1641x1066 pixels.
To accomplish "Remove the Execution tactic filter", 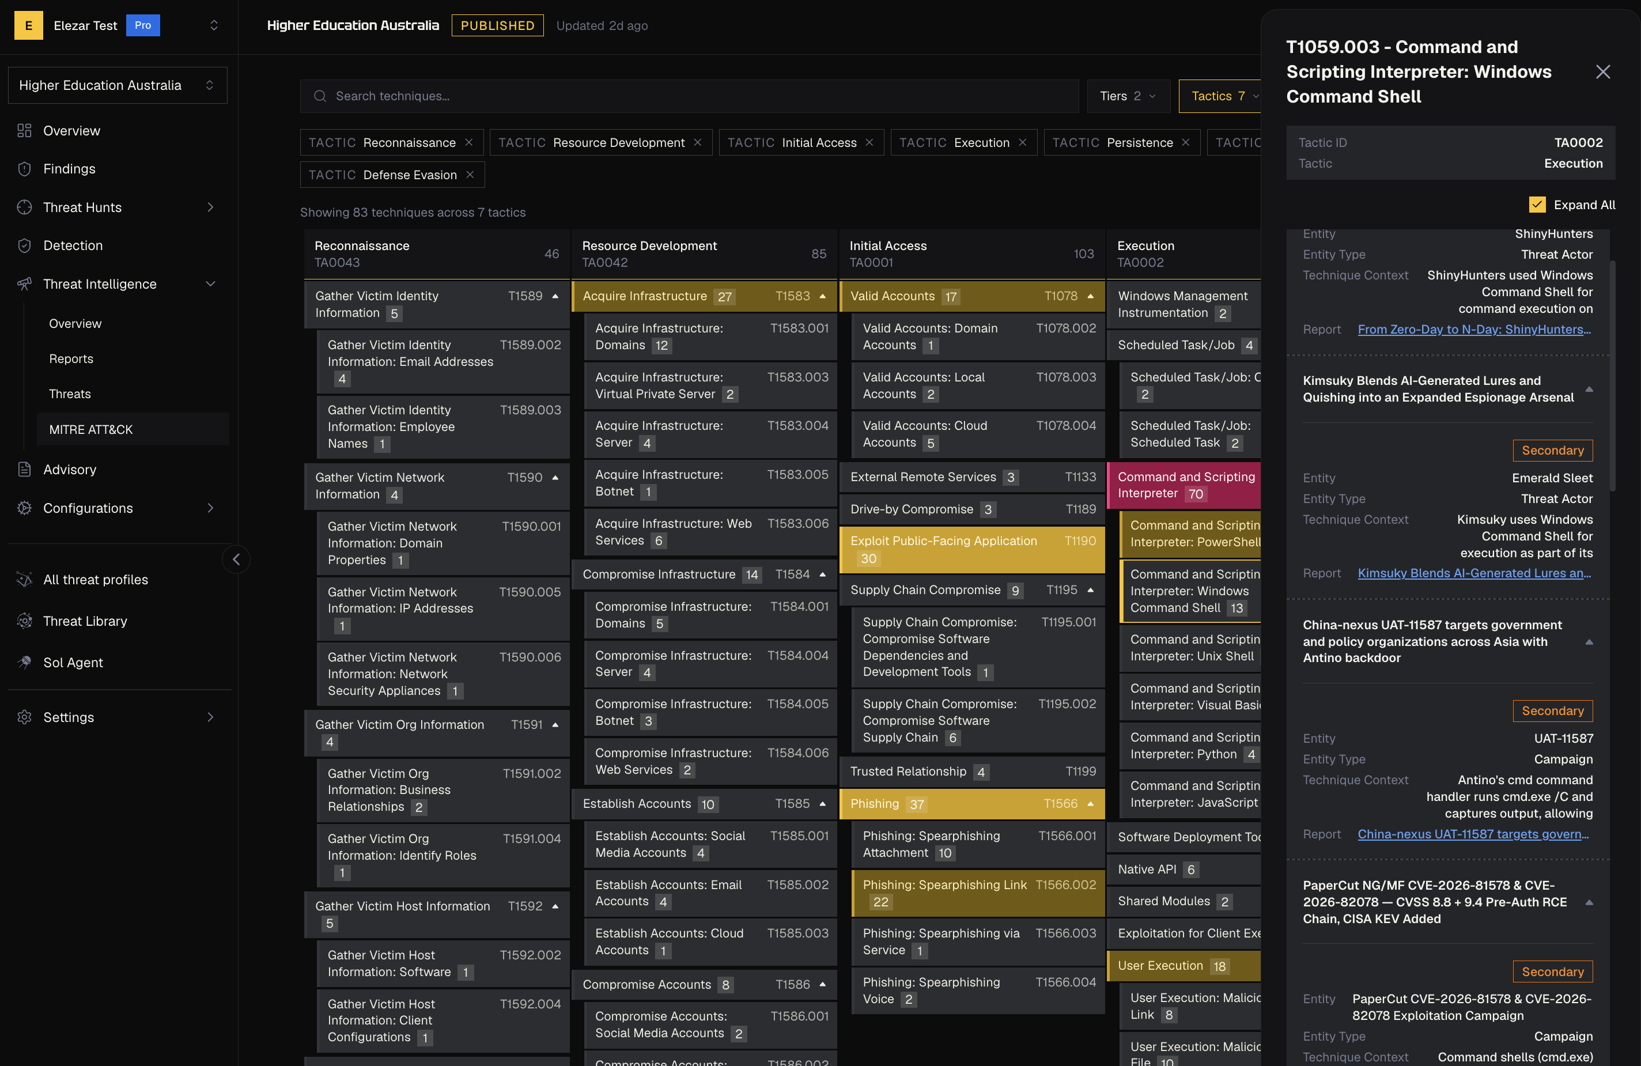I will [x=1023, y=142].
